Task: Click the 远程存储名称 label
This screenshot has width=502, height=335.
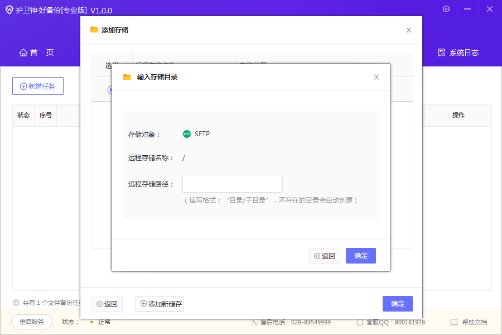Action: [x=151, y=157]
